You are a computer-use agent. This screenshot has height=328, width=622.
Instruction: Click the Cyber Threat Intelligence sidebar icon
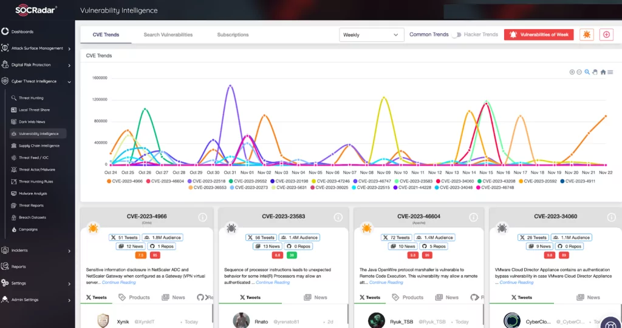(5, 81)
